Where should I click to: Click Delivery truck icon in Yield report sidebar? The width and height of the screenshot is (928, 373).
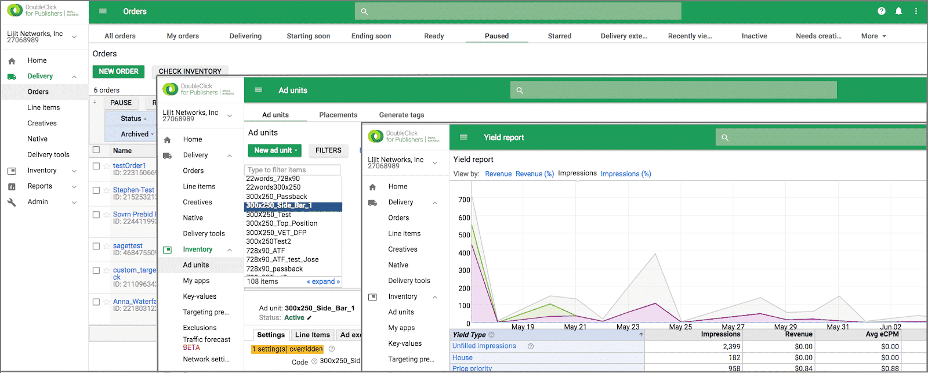pyautogui.click(x=372, y=202)
